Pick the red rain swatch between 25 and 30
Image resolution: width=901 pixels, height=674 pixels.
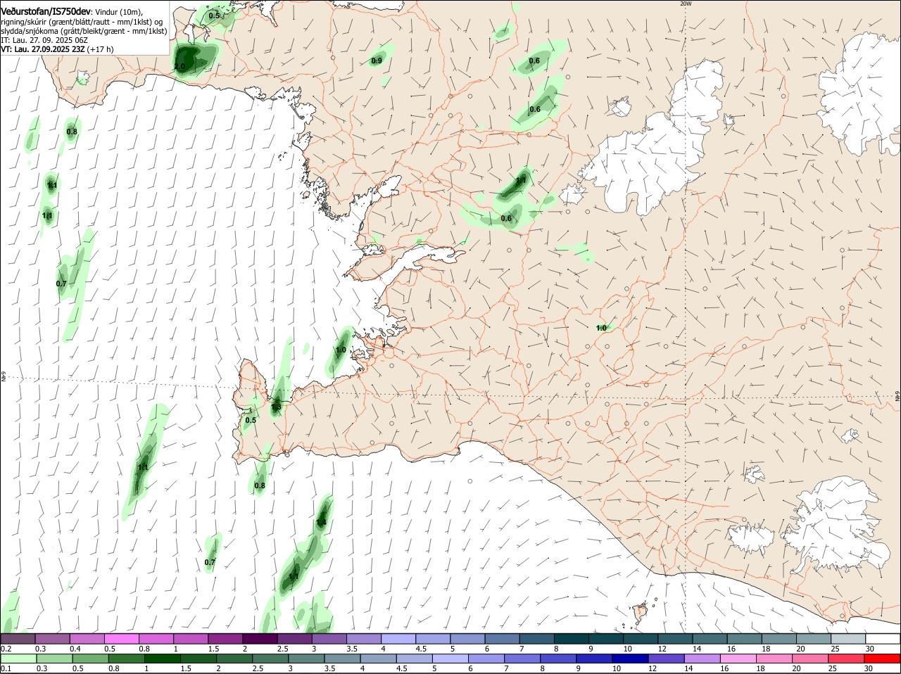[x=848, y=659]
